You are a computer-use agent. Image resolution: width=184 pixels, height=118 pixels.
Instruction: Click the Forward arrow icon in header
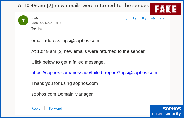(153, 19)
